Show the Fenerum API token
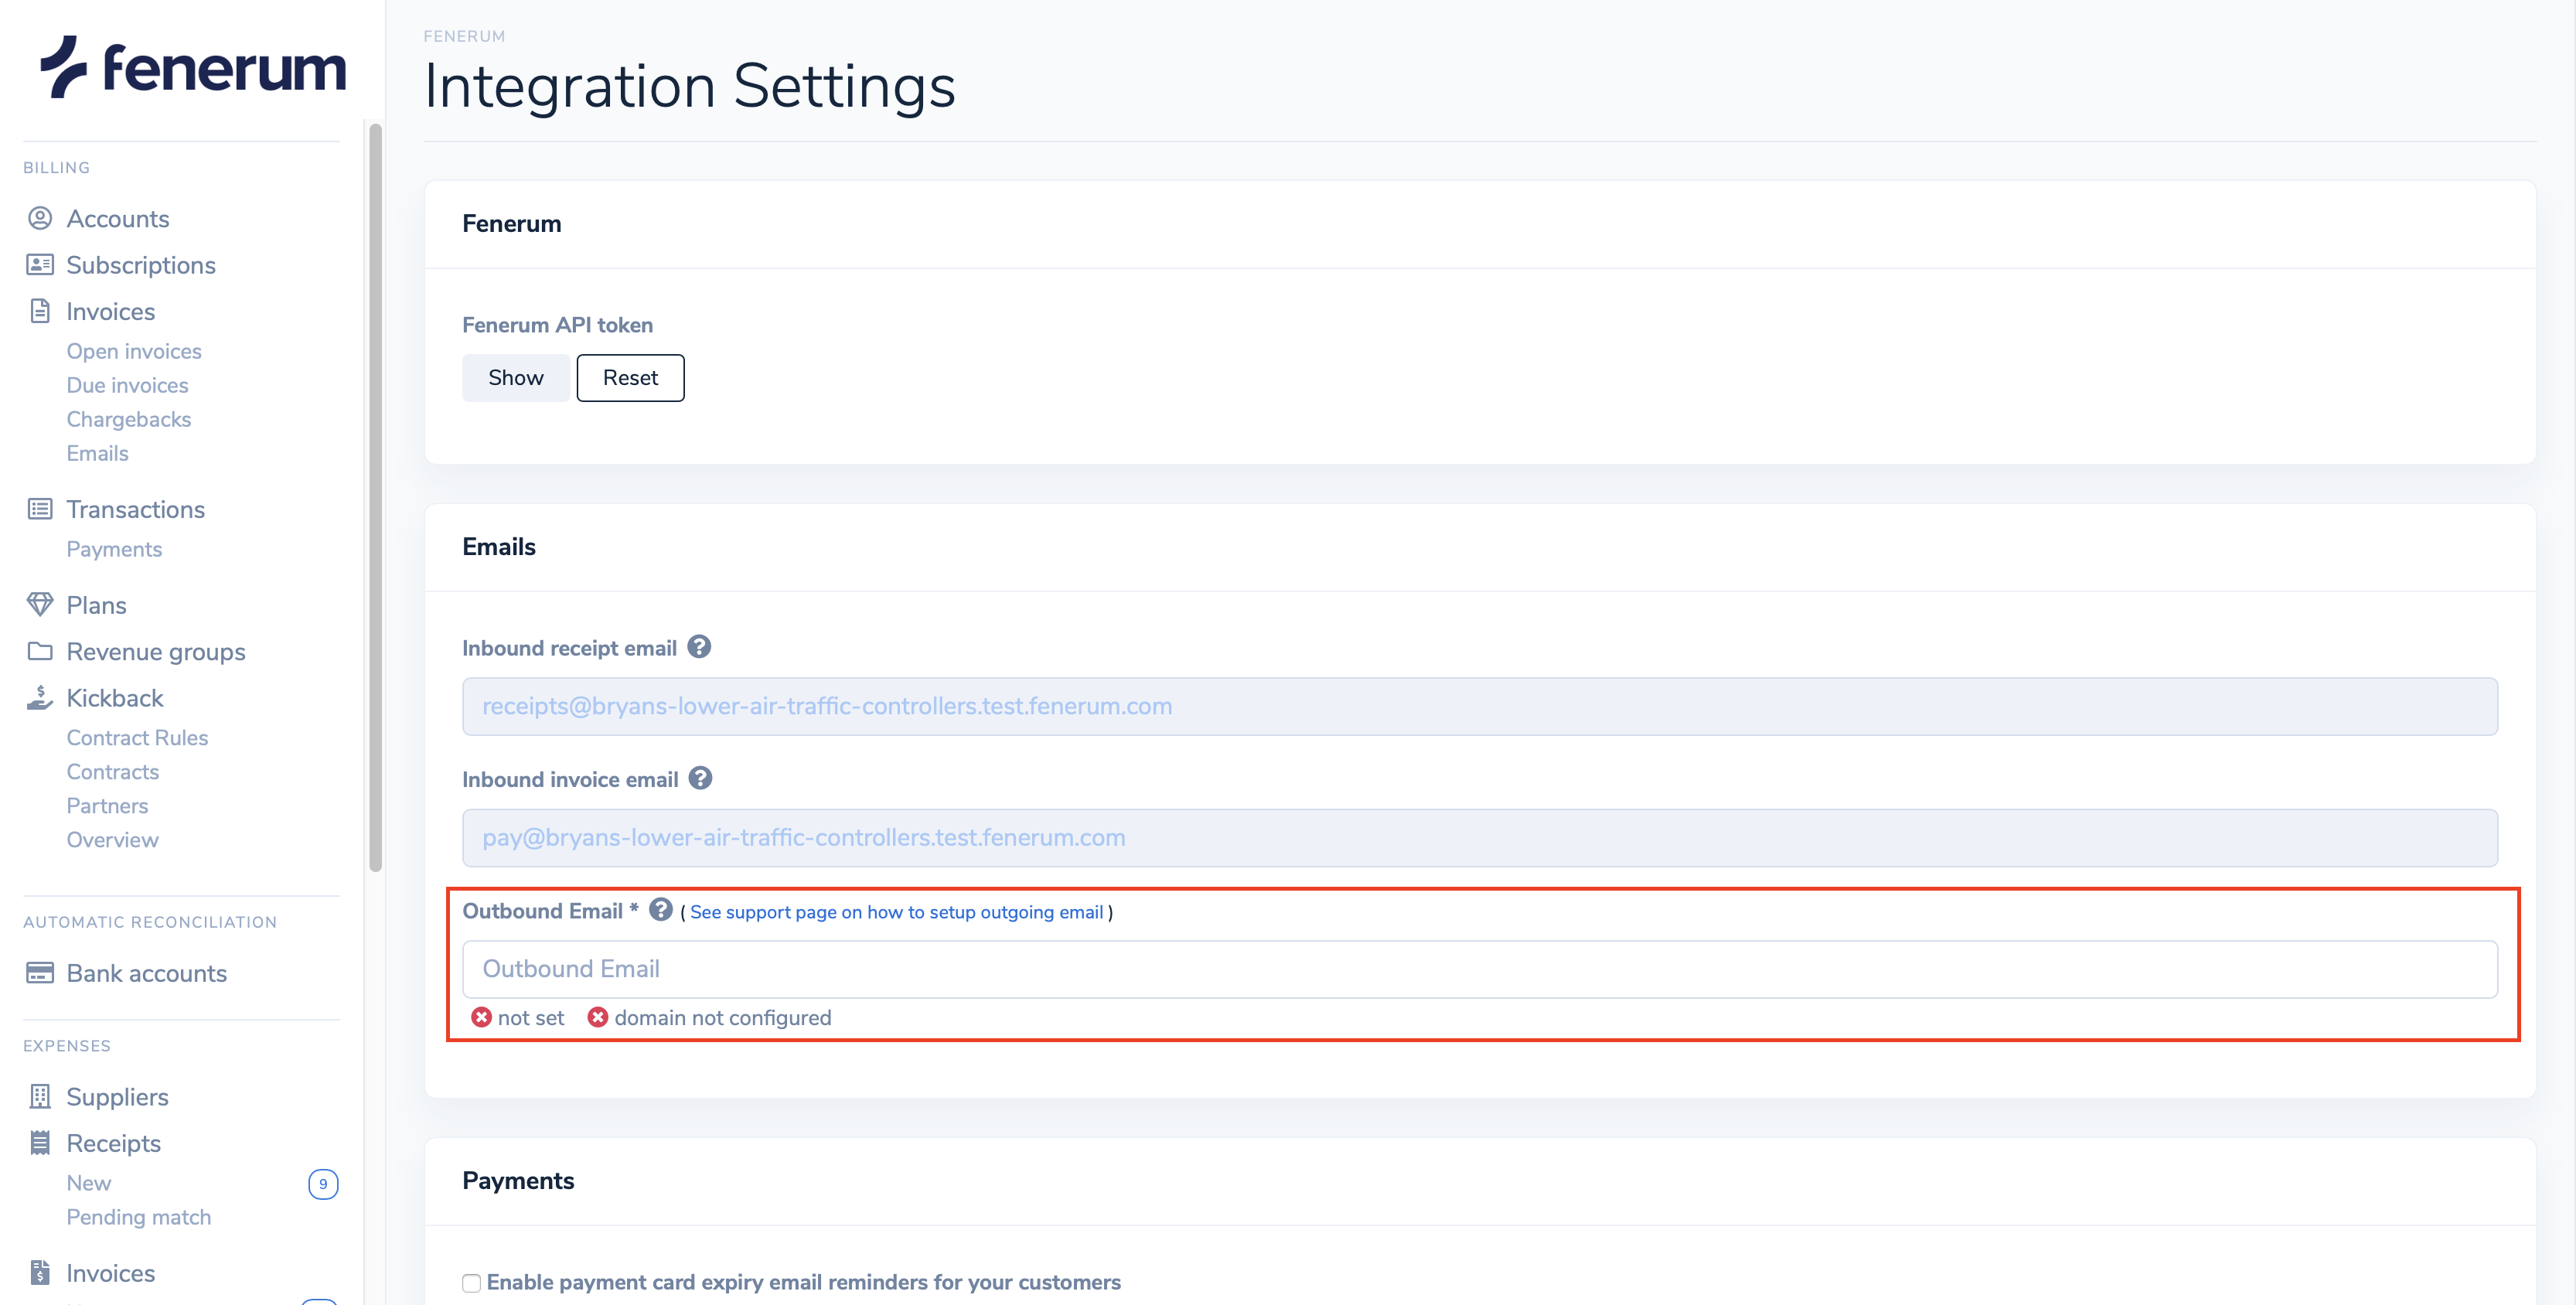The height and width of the screenshot is (1305, 2576). point(516,377)
